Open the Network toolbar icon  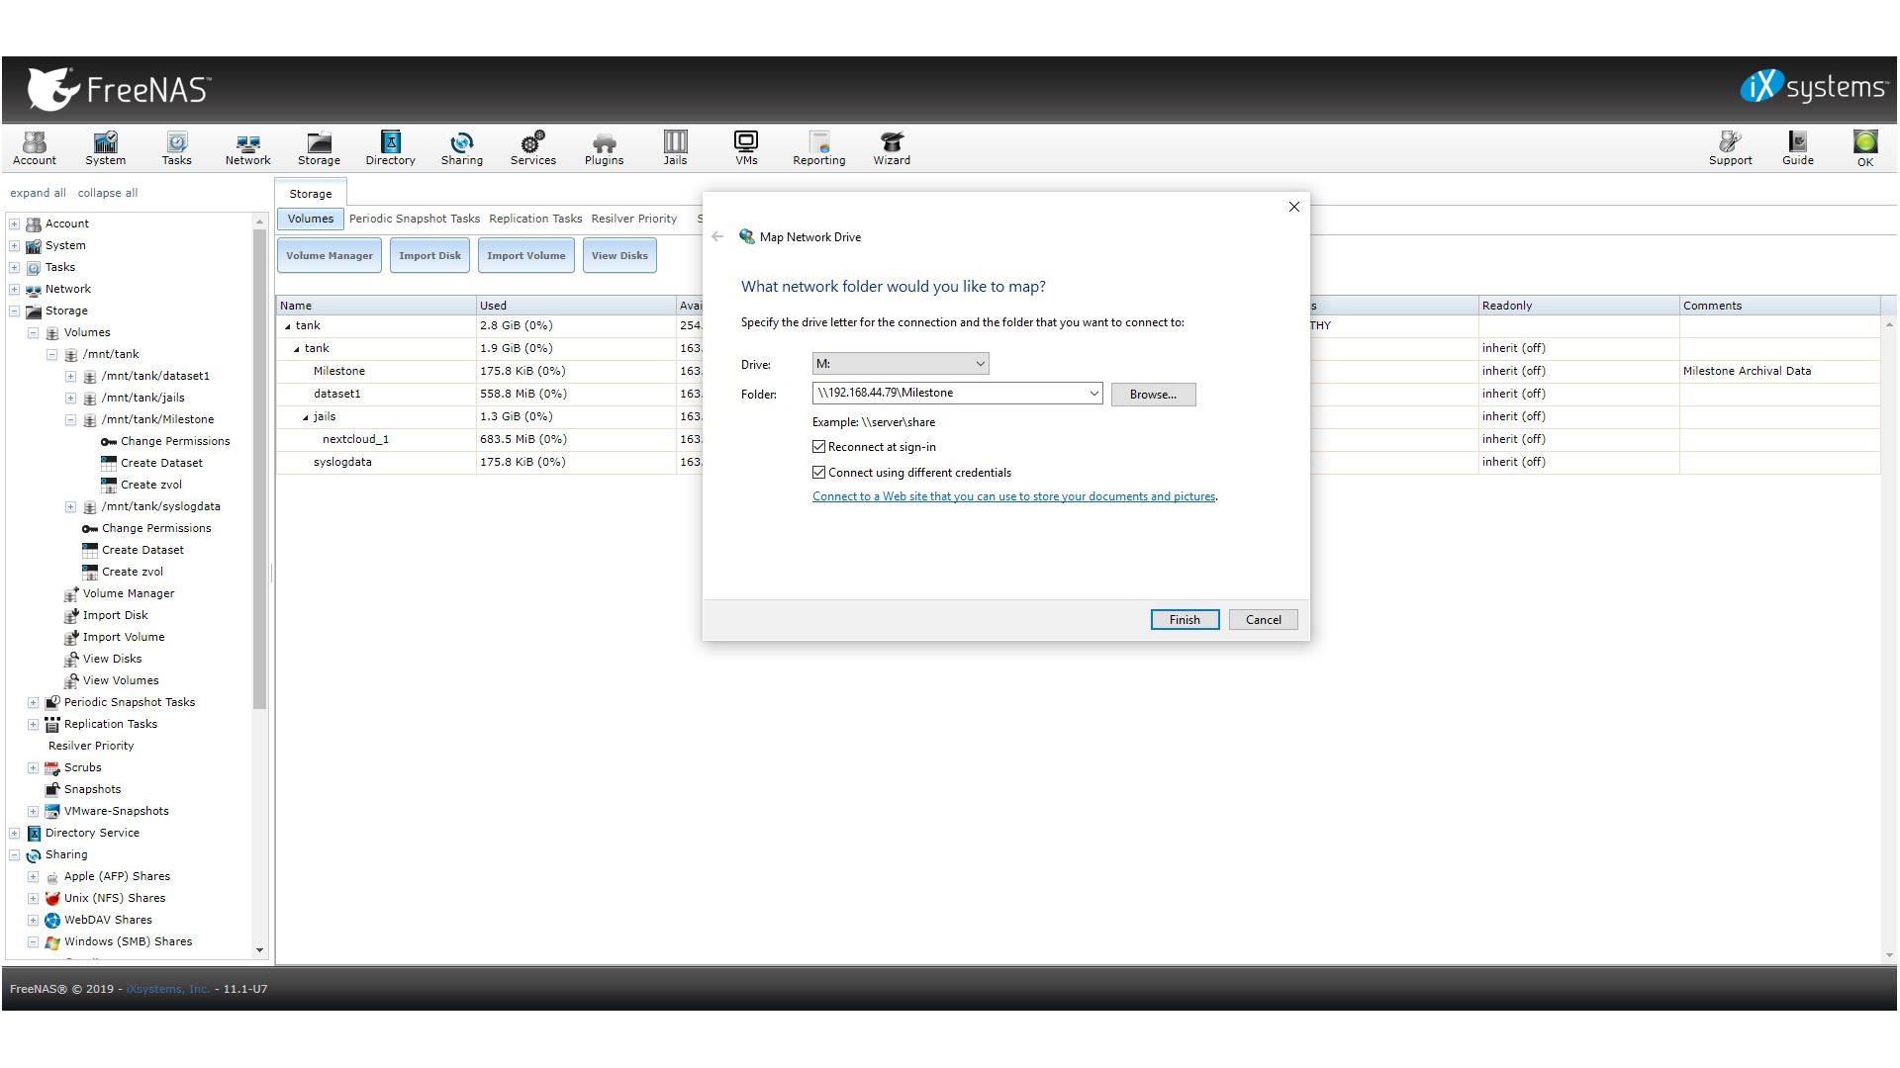[x=247, y=148]
